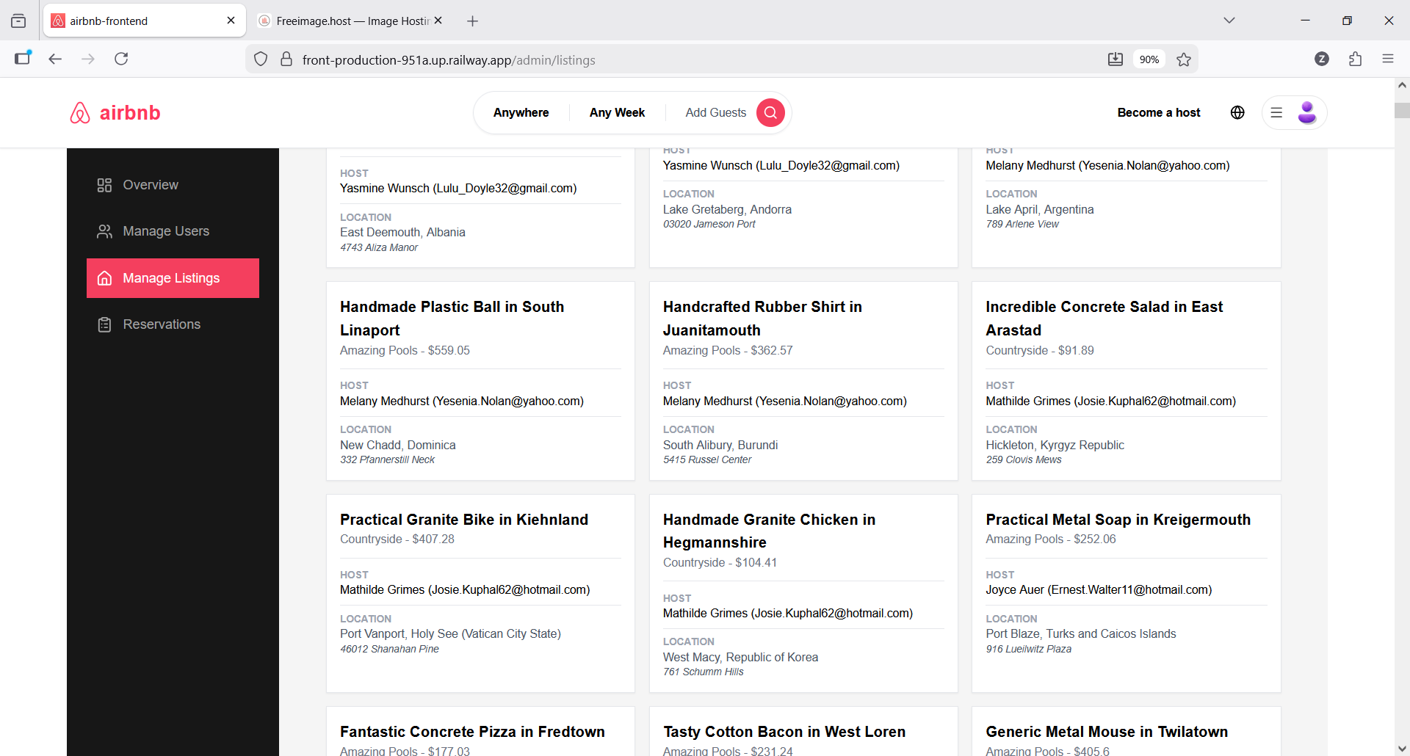Open Overview in the admin sidebar
The height and width of the screenshot is (756, 1410).
151,185
